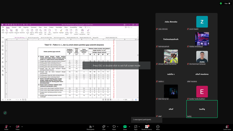Click Leave room button
The width and height of the screenshot is (233, 131).
[x=227, y=127]
